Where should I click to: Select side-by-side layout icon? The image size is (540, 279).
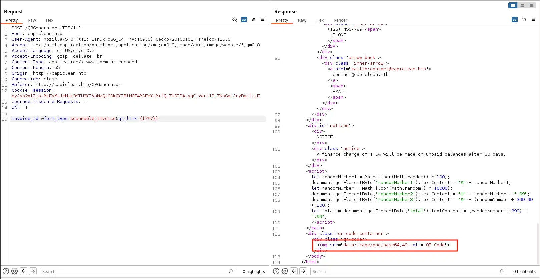[513, 5]
